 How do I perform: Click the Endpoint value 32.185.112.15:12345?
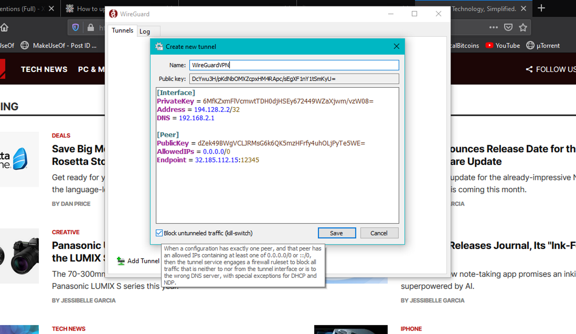tap(227, 160)
